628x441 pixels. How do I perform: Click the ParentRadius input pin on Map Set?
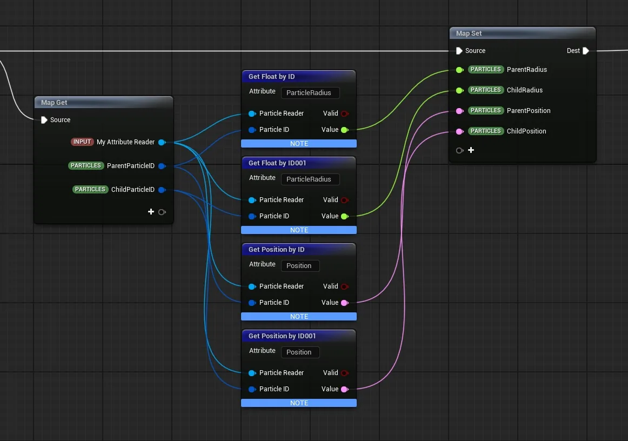[460, 70]
